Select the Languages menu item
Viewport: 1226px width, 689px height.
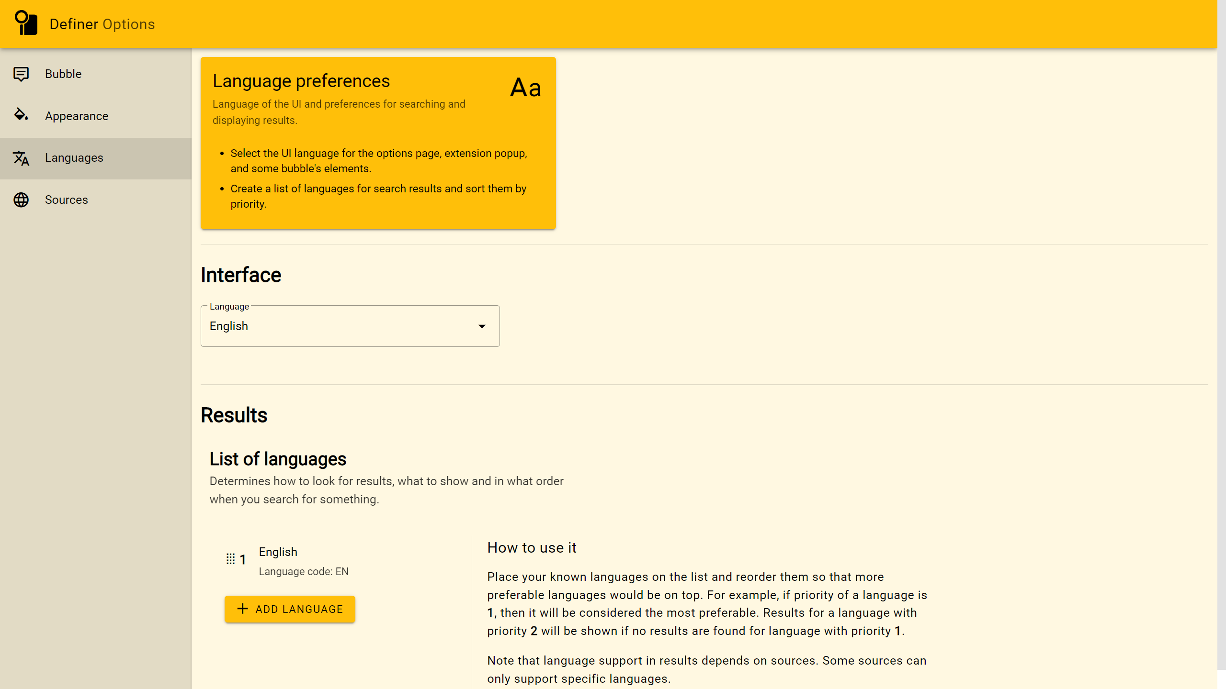point(74,158)
